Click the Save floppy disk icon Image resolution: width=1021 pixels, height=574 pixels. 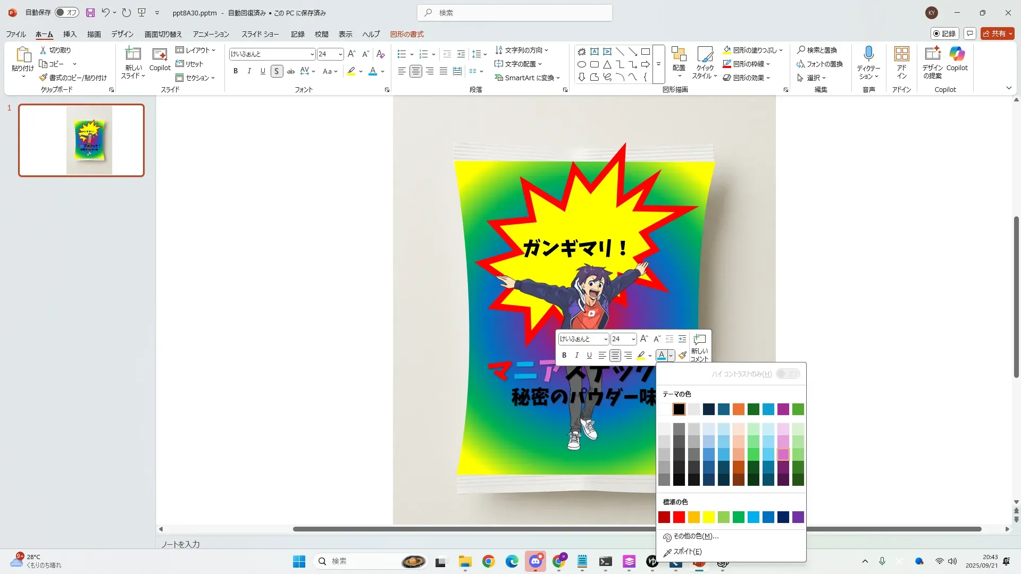(x=90, y=12)
